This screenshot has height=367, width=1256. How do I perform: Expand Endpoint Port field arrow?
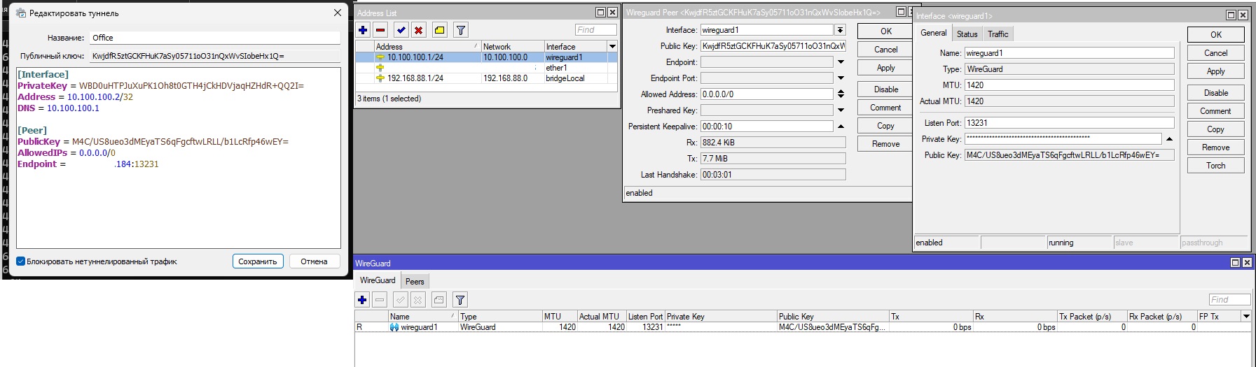click(841, 78)
